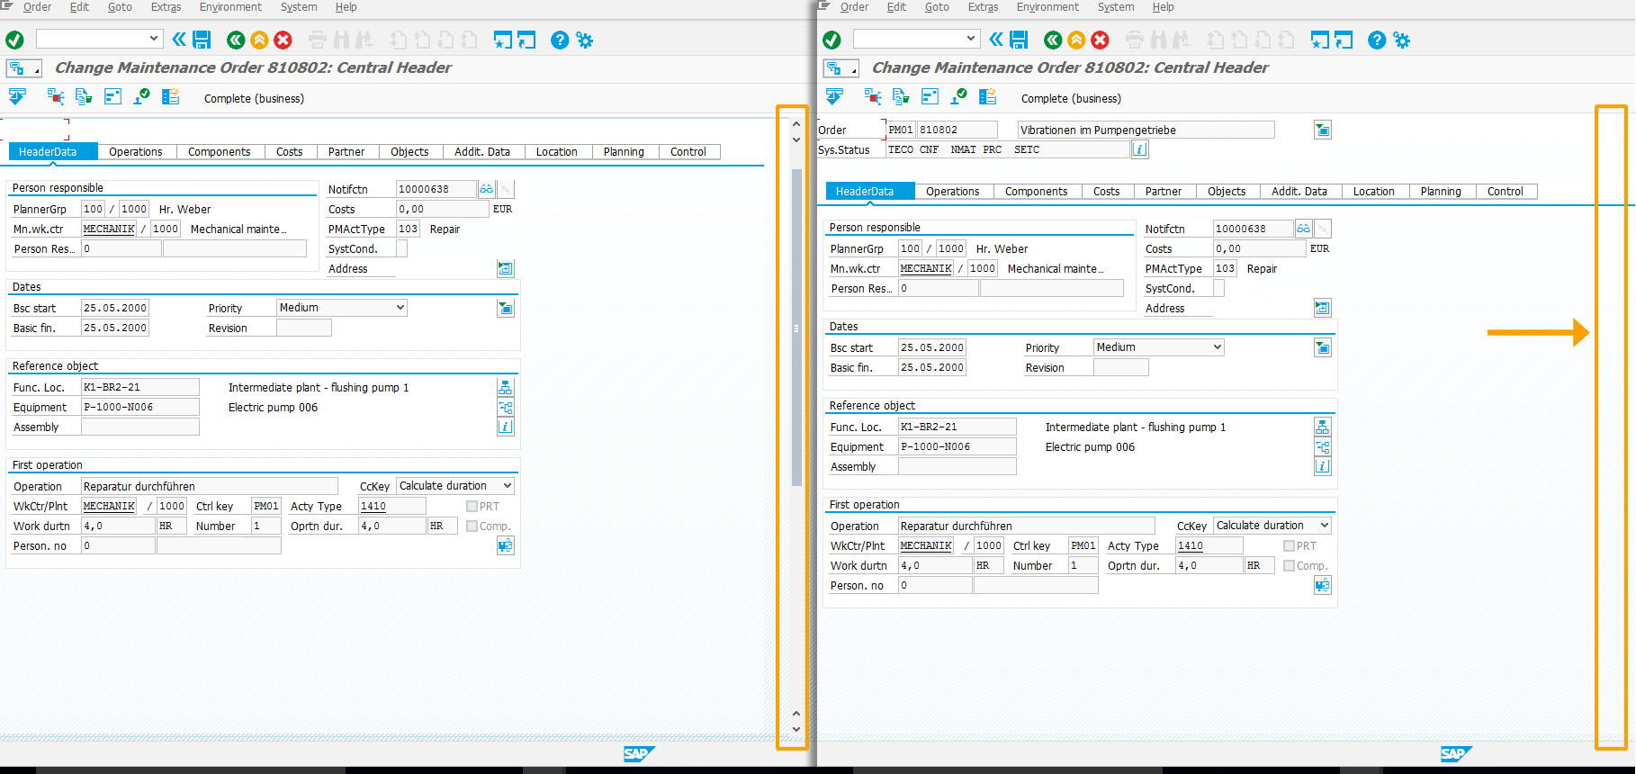Open new GUI session from left window
Viewport: 1636px width, 774px height.
pos(502,40)
